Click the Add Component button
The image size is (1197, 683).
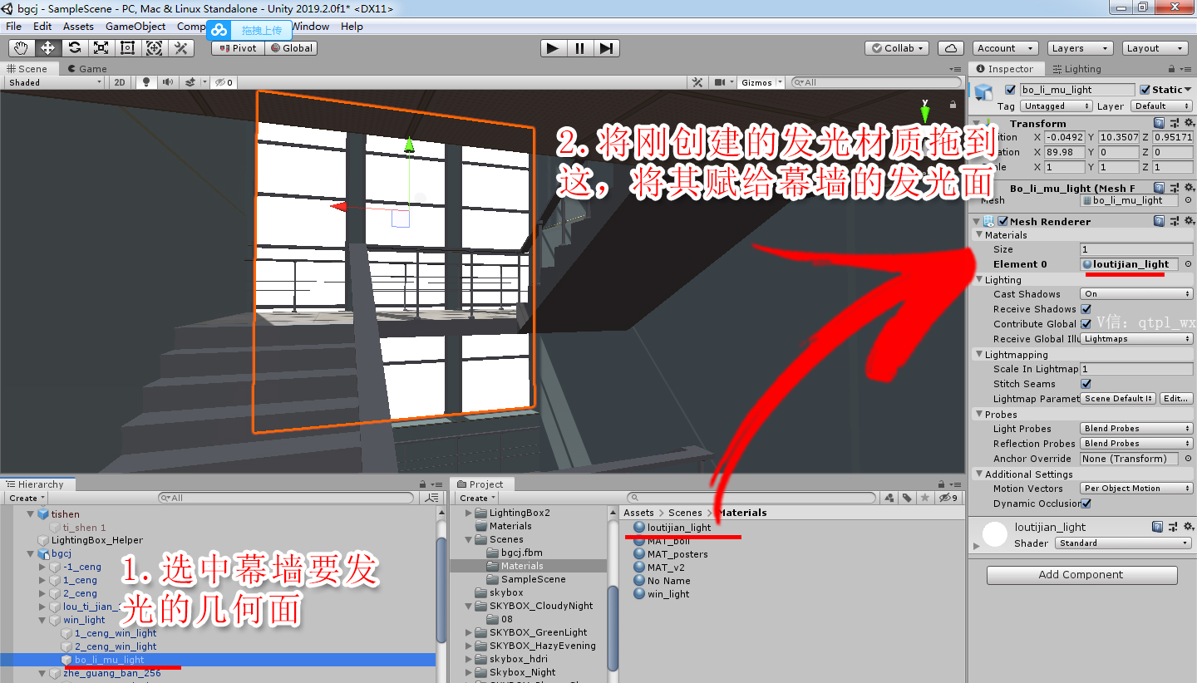click(x=1081, y=574)
